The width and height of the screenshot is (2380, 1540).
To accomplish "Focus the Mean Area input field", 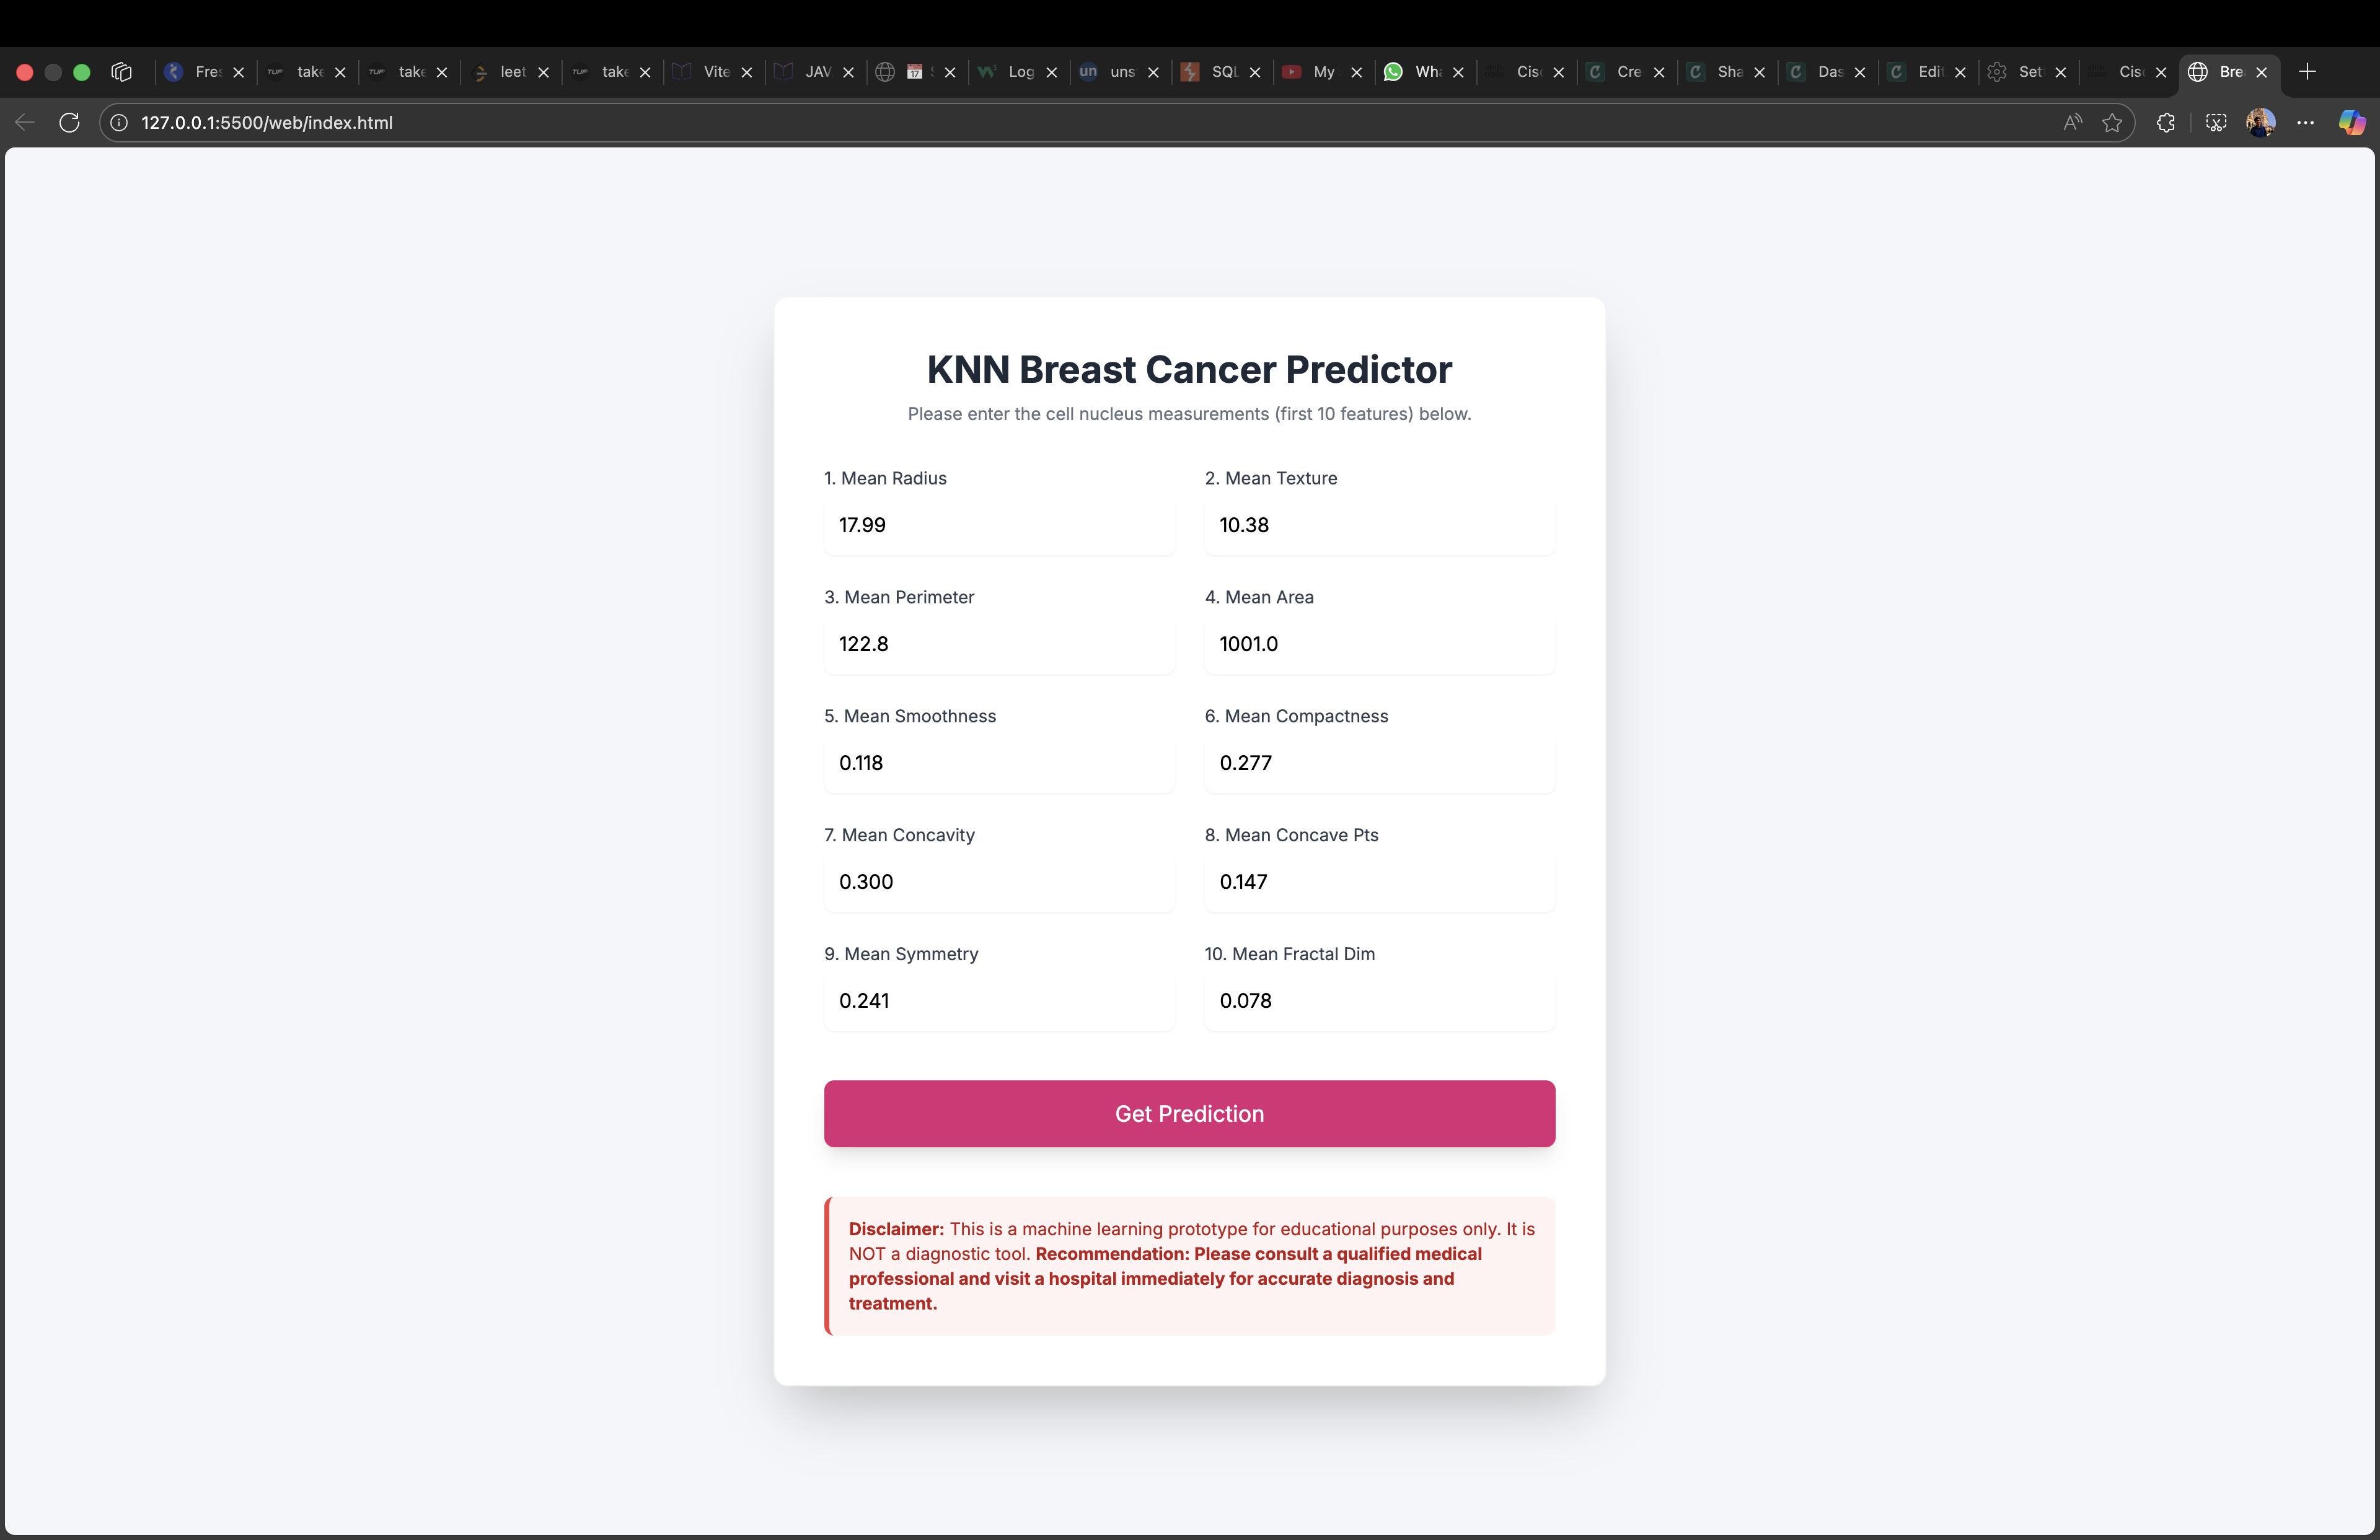I will [1378, 645].
